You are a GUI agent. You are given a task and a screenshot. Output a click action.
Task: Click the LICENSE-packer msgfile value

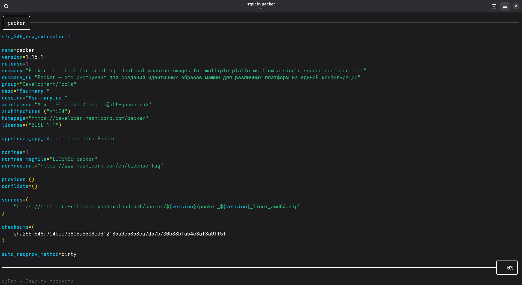[x=73, y=159]
